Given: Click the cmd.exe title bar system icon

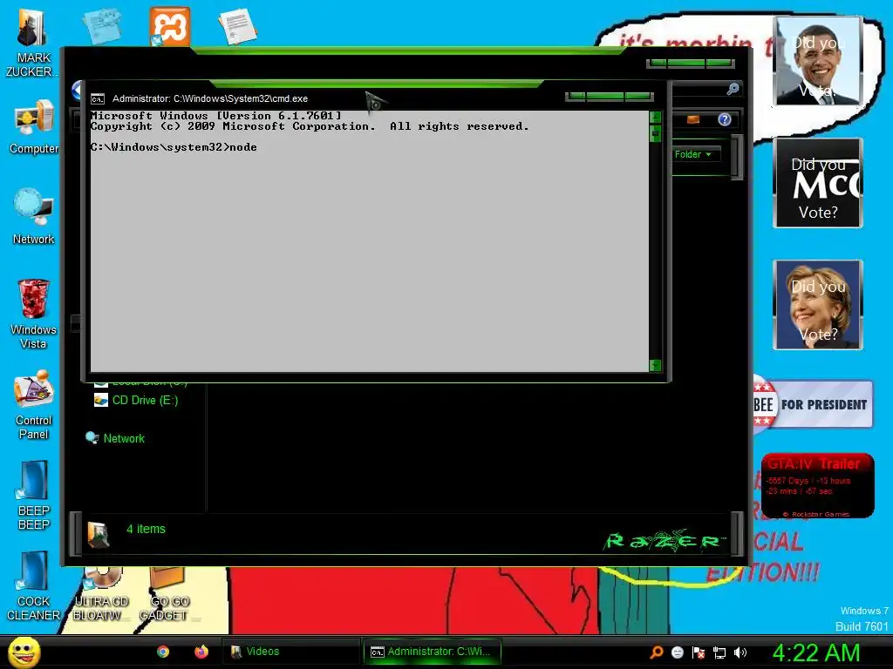Looking at the screenshot, I should (x=98, y=99).
